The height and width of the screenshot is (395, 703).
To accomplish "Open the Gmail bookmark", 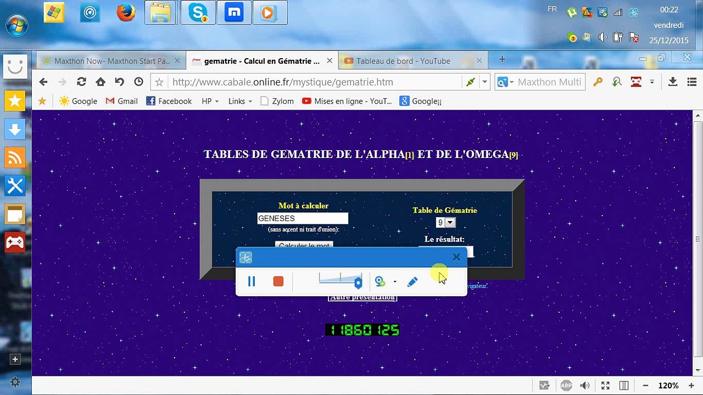I will (x=121, y=101).
